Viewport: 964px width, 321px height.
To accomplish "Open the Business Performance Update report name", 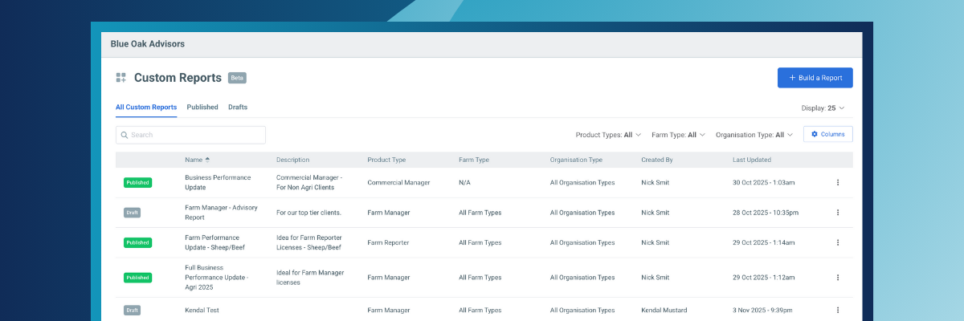I will (x=218, y=182).
